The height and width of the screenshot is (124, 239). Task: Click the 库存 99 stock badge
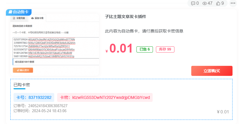tap(165, 49)
